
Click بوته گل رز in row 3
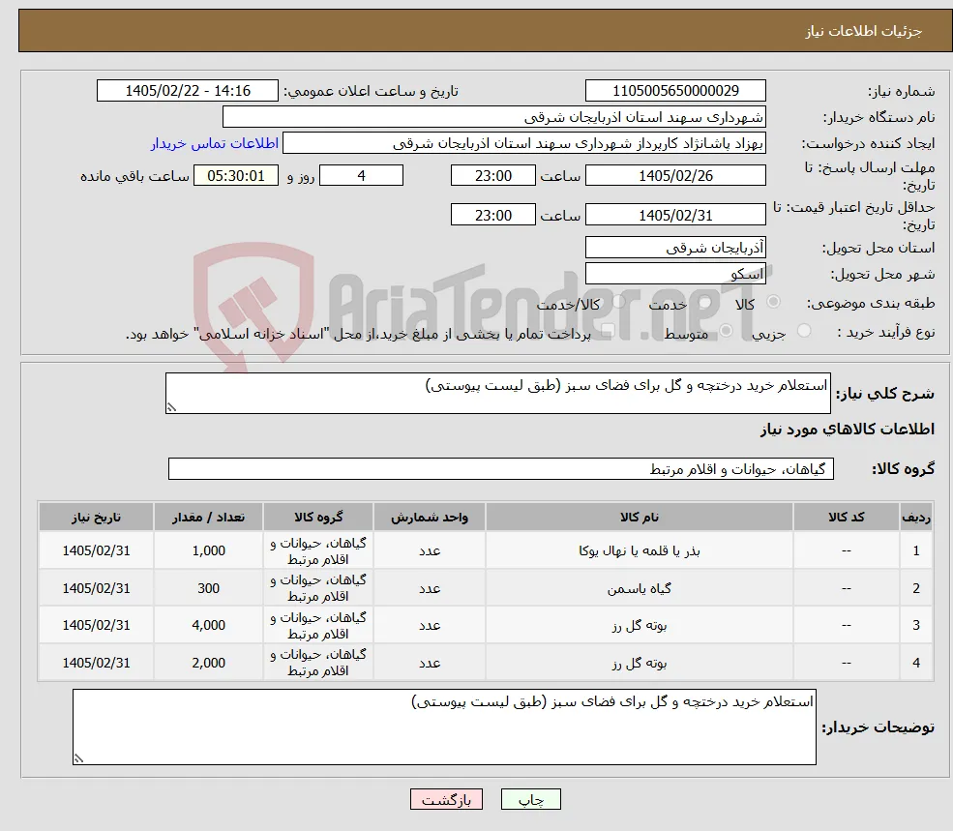639,626
